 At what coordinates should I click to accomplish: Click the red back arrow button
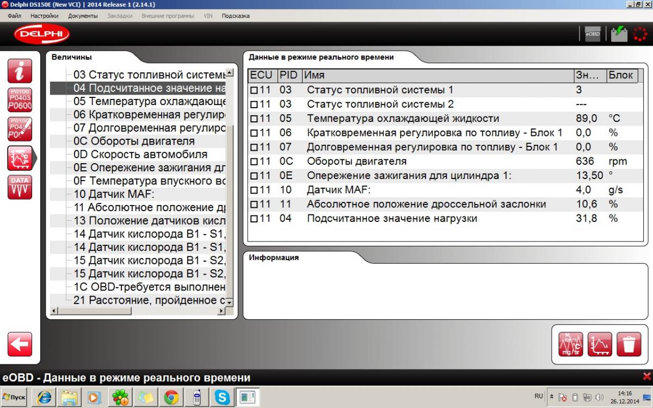[20, 344]
